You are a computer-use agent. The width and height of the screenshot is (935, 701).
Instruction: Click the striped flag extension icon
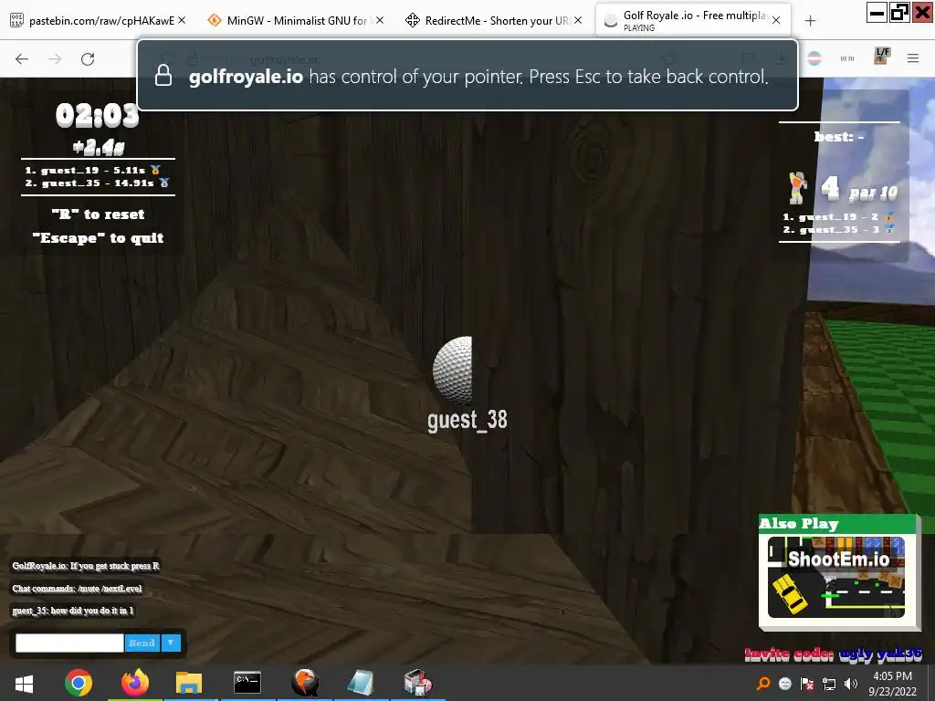814,58
